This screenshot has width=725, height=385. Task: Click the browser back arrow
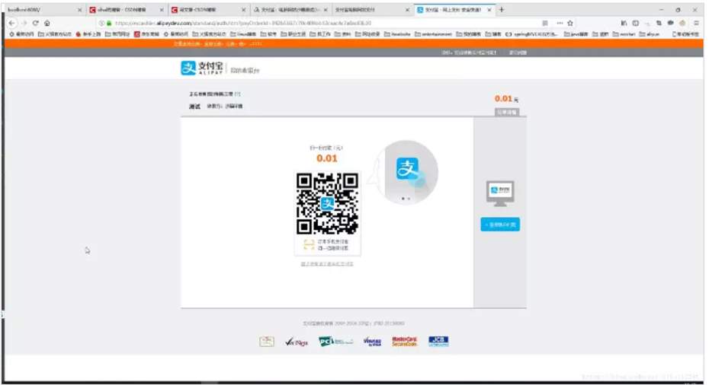(x=12, y=23)
